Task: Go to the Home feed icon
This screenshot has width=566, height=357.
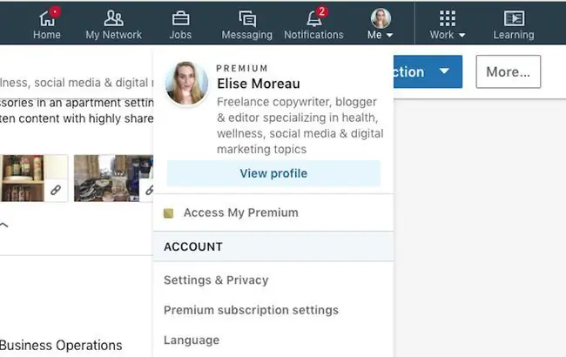Action: (47, 18)
